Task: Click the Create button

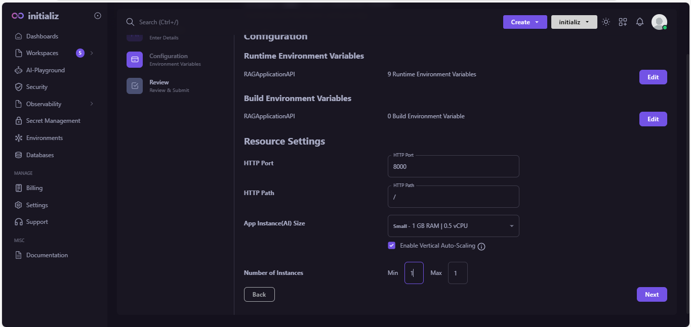Action: [524, 22]
